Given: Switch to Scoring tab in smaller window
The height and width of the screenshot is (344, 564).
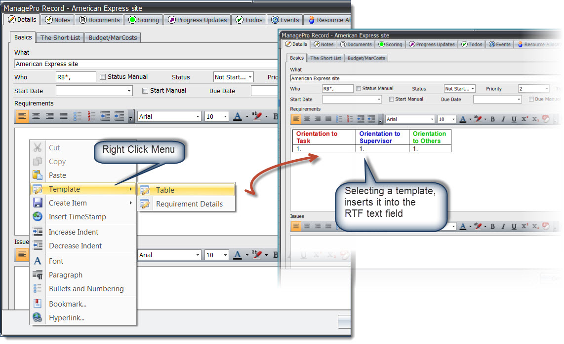Looking at the screenshot, I should 390,44.
